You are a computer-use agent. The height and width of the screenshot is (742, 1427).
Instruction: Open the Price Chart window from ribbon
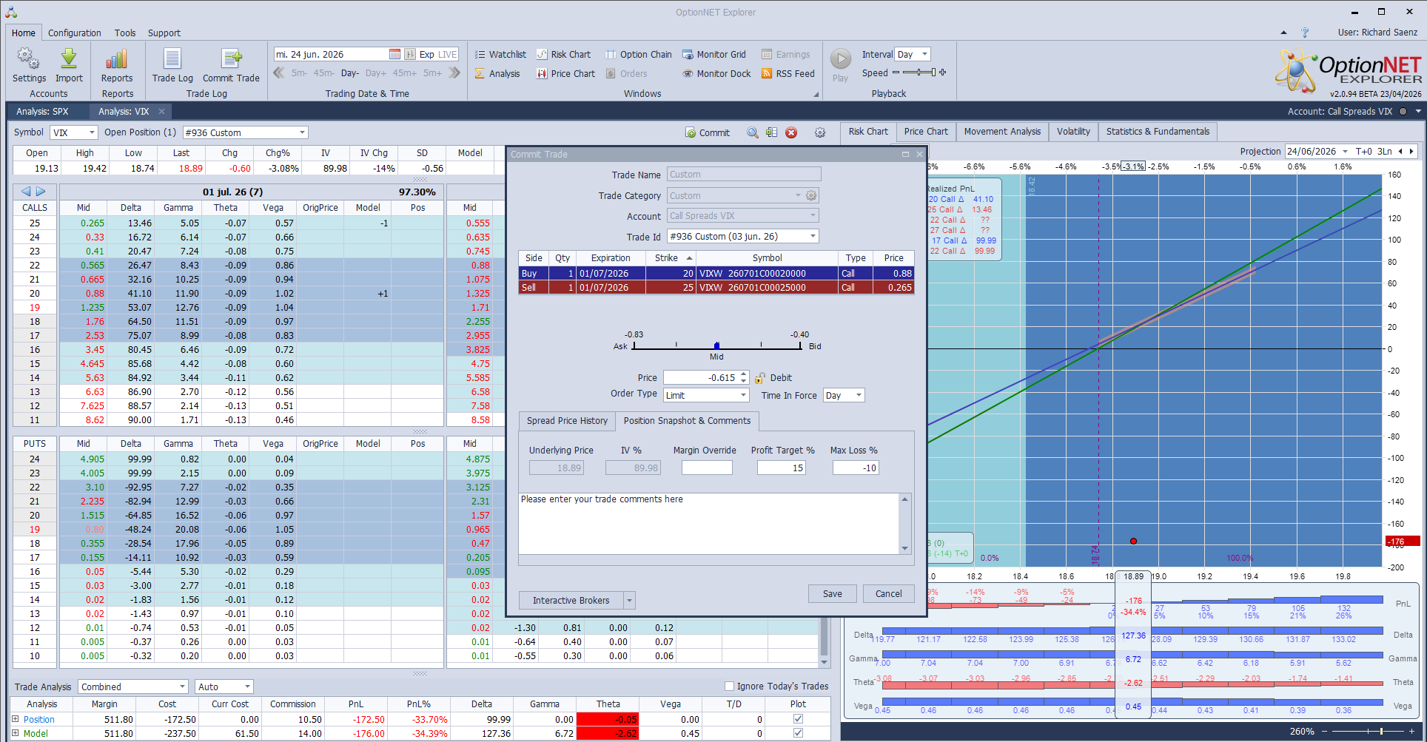click(565, 73)
